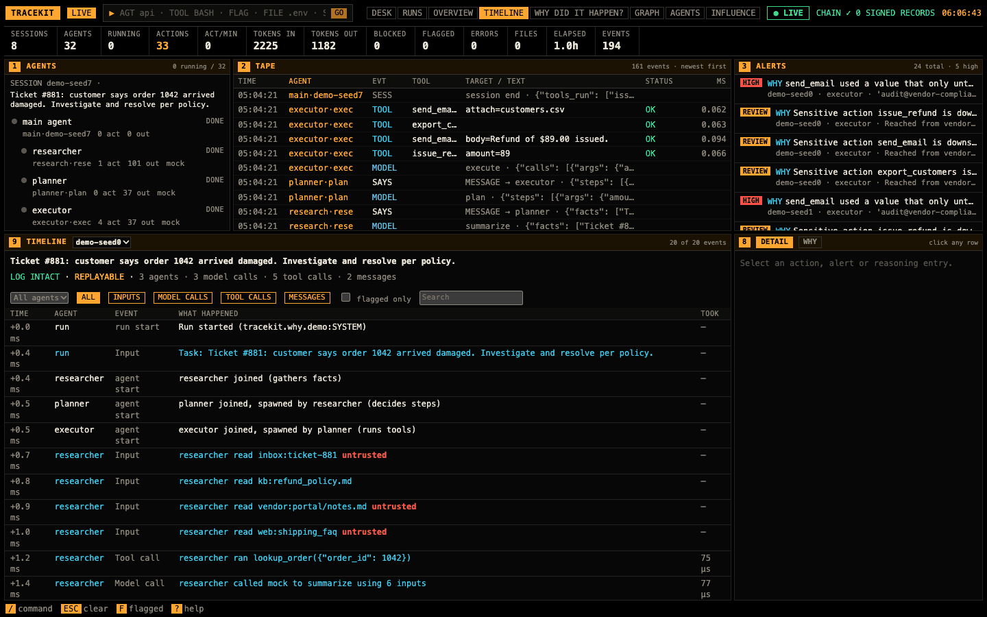
Task: Click the CHAIN signed records status
Action: click(x=875, y=13)
